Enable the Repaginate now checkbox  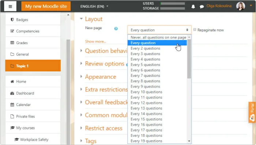tap(195, 30)
